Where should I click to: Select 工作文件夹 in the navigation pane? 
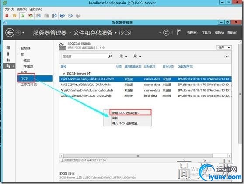click(29, 85)
